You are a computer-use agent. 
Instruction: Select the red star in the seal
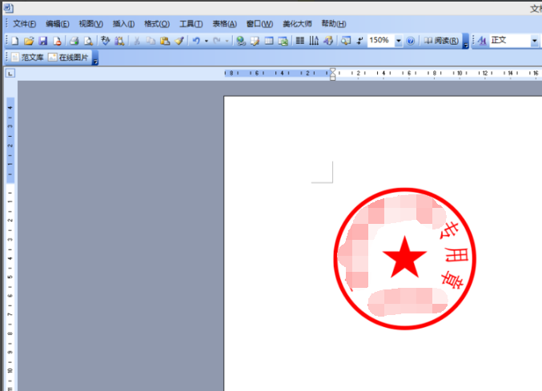click(x=404, y=257)
